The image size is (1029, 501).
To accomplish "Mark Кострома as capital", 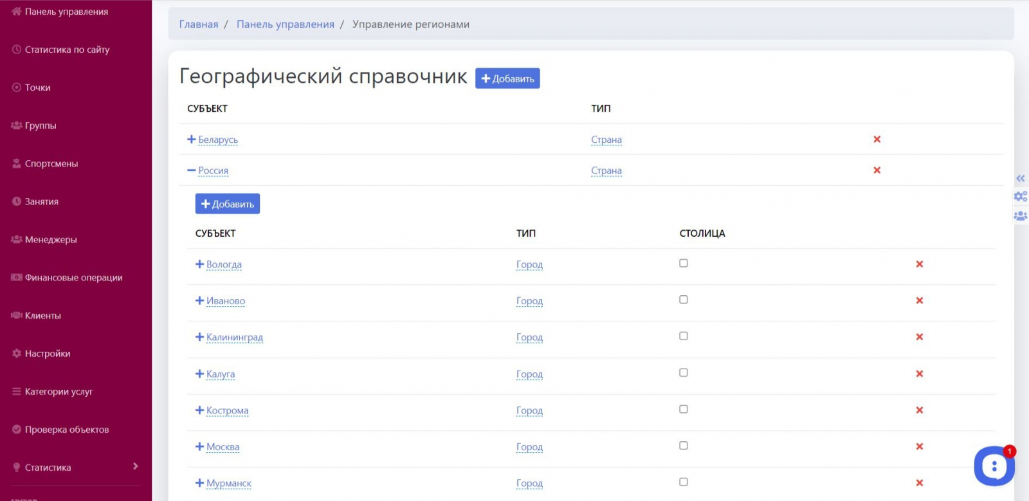I will tap(684, 409).
